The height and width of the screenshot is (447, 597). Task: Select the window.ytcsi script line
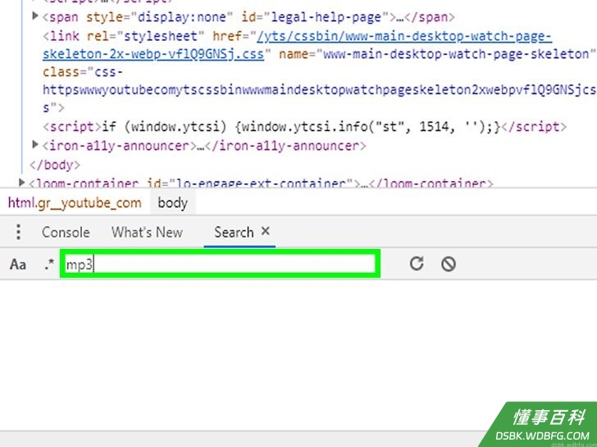(304, 127)
